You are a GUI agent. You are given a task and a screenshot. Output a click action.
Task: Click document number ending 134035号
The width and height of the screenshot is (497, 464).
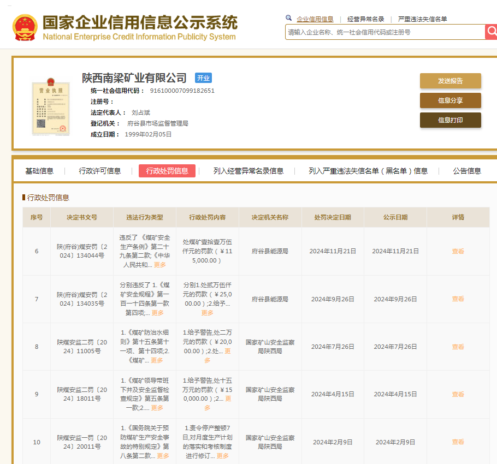pyautogui.click(x=82, y=299)
